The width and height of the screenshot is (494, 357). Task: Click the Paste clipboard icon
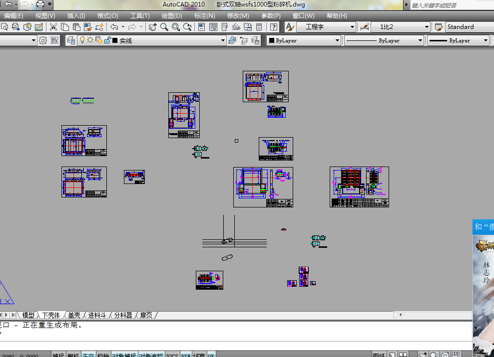click(x=76, y=27)
